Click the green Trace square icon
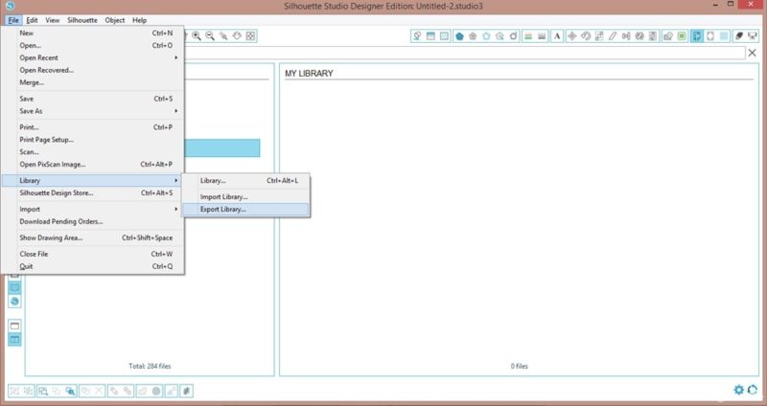The image size is (767, 406). point(682,36)
